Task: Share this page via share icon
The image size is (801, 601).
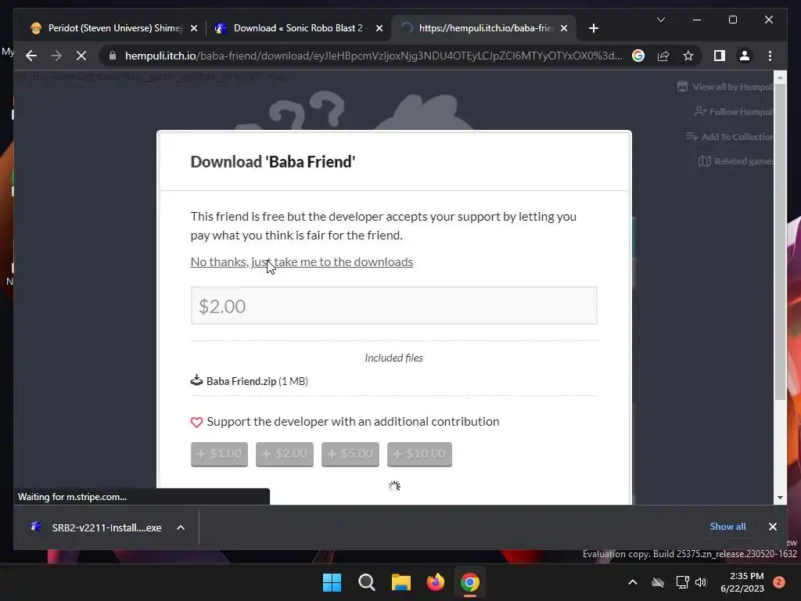Action: (663, 56)
